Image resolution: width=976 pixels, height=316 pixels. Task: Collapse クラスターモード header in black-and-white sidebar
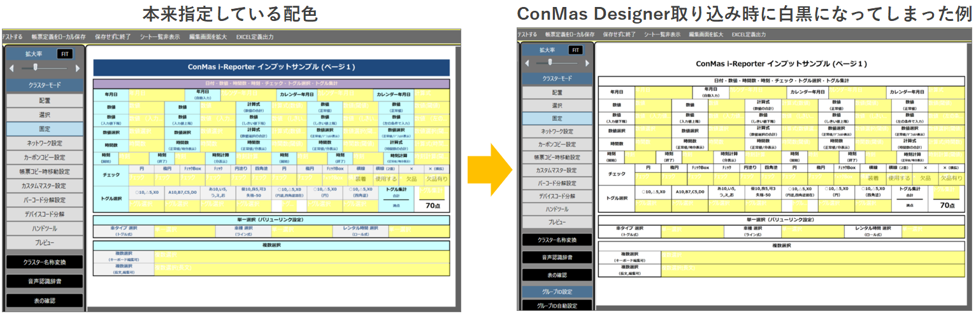pyautogui.click(x=557, y=79)
